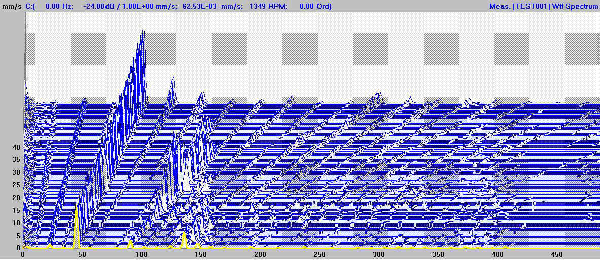The image size is (600, 260).
Task: Click the C:( cursor label in header
Action: click(x=31, y=7)
